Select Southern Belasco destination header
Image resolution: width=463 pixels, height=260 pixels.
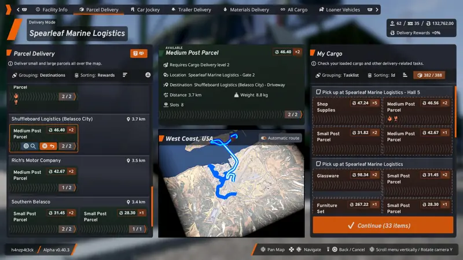click(x=79, y=202)
